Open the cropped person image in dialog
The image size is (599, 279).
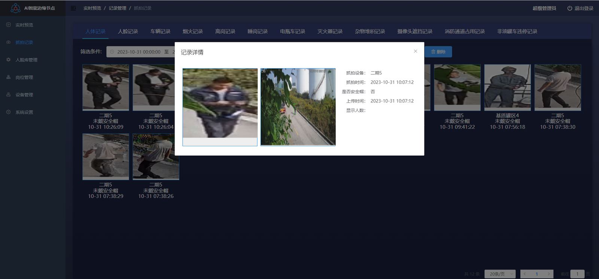point(220,107)
